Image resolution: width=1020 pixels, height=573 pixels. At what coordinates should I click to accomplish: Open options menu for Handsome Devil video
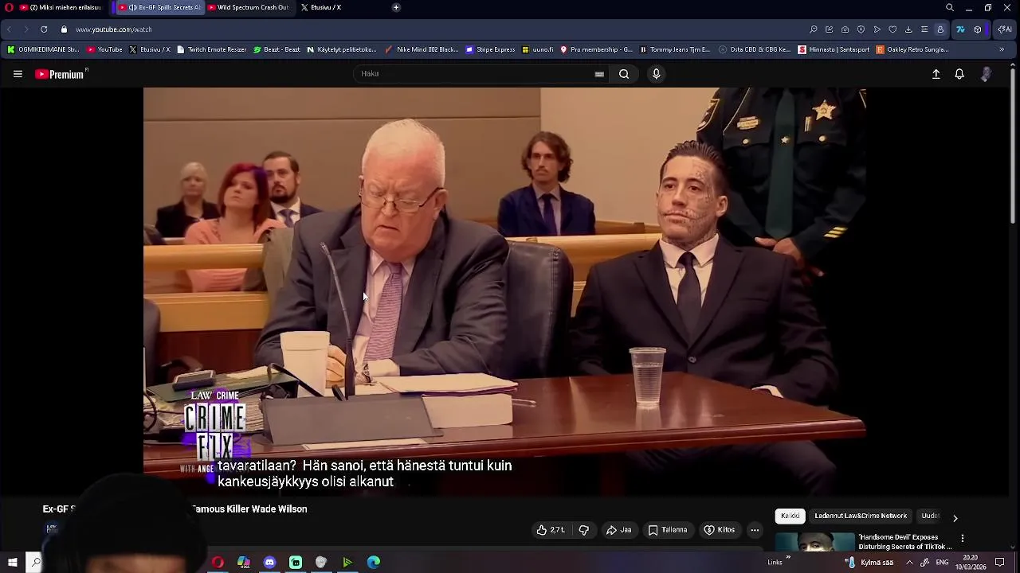pos(963,539)
